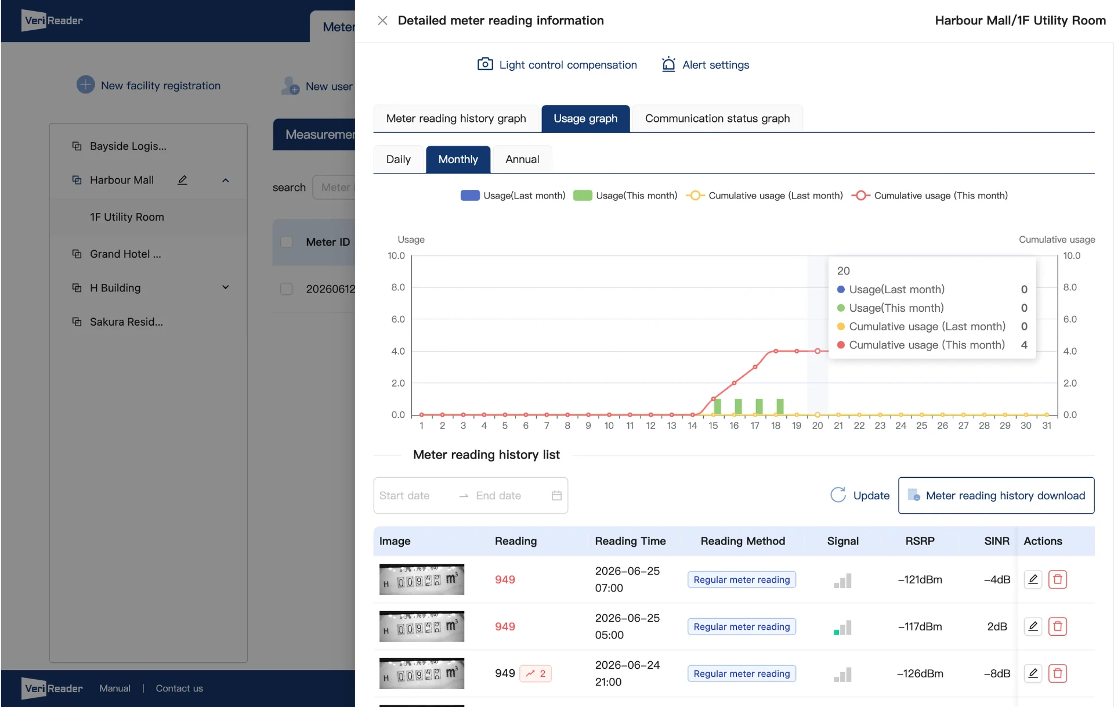This screenshot has height=707, width=1114.
Task: Click the trend badge showing 2 beside 949
Action: click(536, 673)
